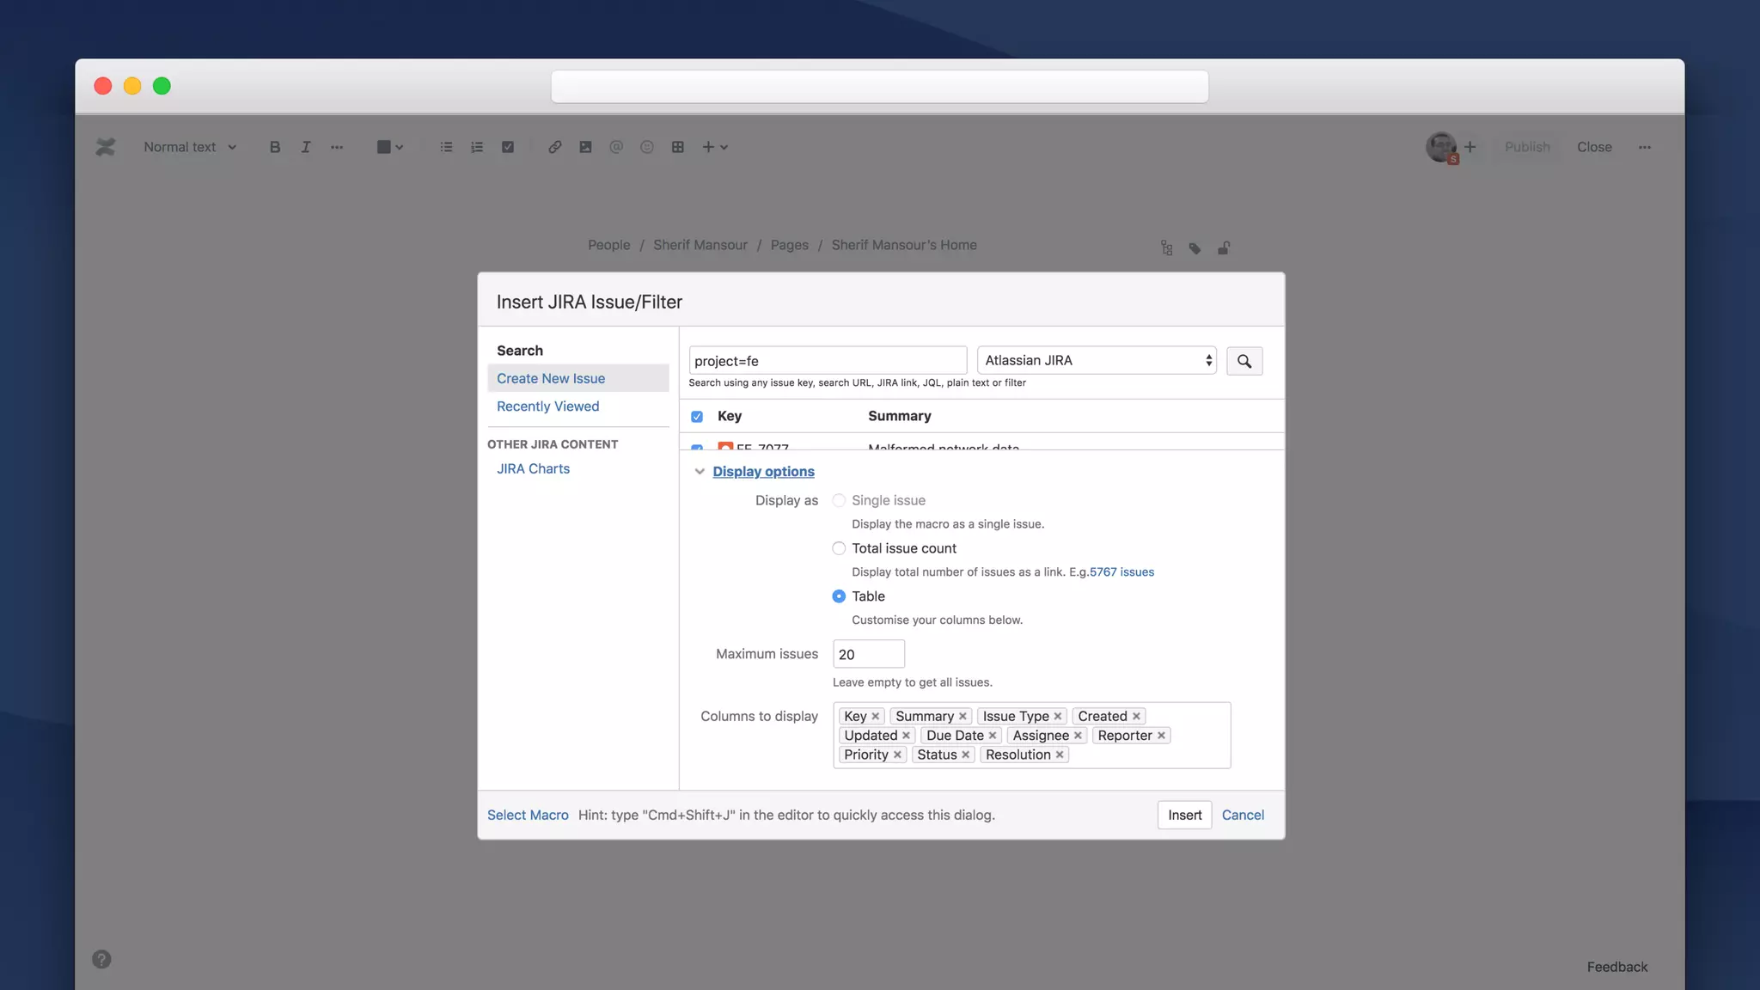This screenshot has width=1760, height=990.
Task: Open the Normal text style dropdown
Action: click(x=189, y=147)
